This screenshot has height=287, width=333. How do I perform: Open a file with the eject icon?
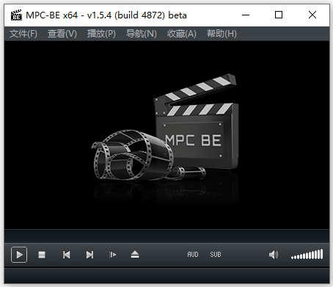(x=135, y=255)
